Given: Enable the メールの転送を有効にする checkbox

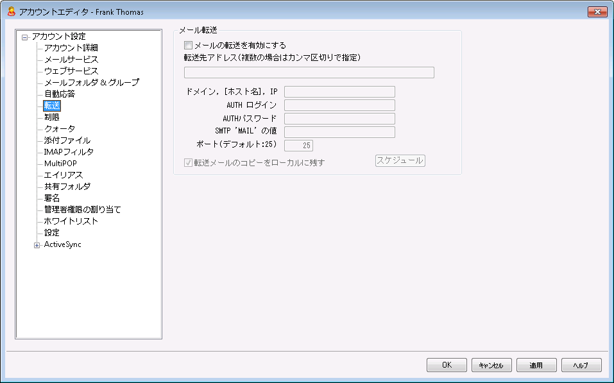Looking at the screenshot, I should 188,46.
